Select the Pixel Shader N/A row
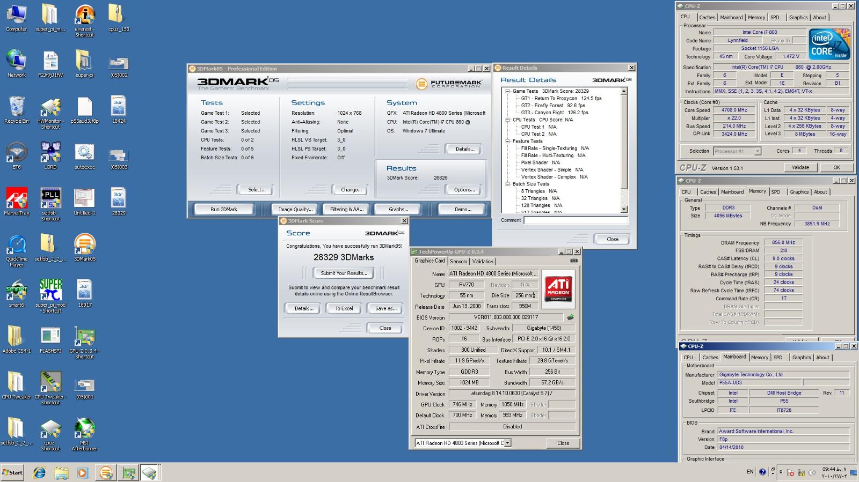This screenshot has height=482, width=859. (x=541, y=162)
